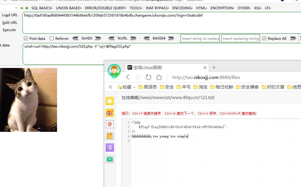The image size is (301, 187).
Task: Click line number 5 in the editor
Action: tap(128, 141)
